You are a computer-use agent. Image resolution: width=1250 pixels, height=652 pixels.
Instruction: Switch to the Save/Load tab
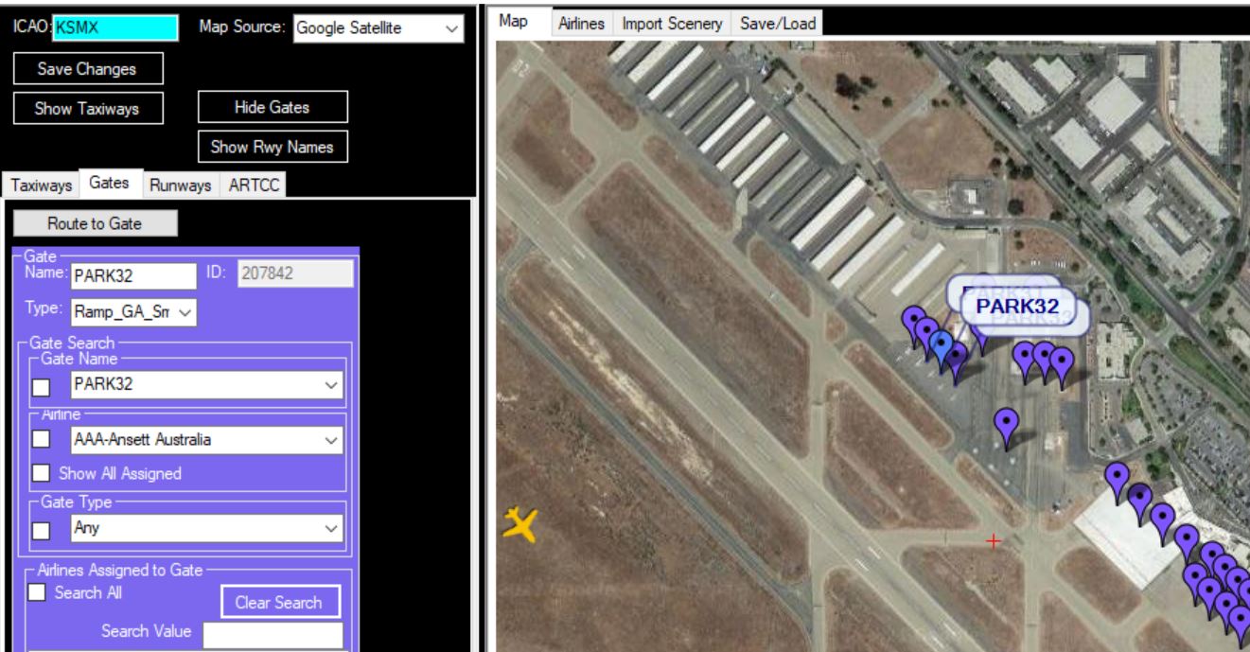(x=777, y=24)
